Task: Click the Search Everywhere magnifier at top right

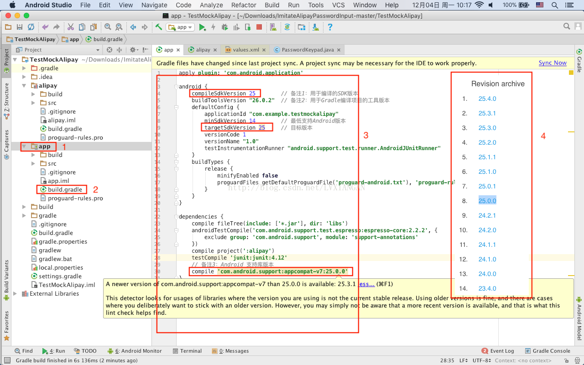Action: [567, 26]
